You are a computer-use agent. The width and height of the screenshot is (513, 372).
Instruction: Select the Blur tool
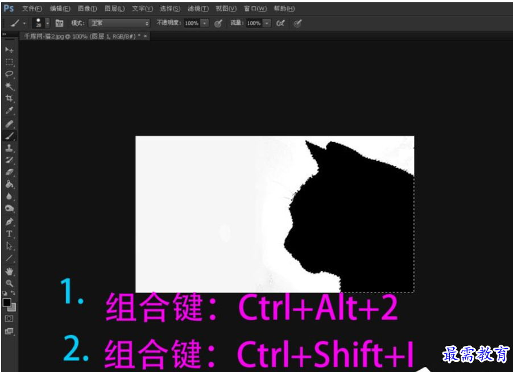(9, 197)
